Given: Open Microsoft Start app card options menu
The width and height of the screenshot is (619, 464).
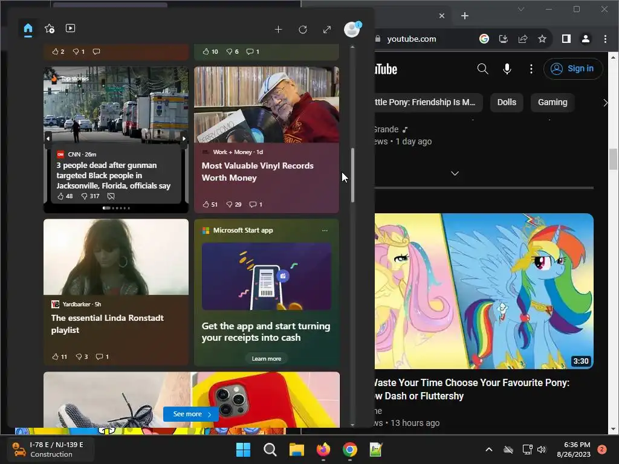Looking at the screenshot, I should point(325,230).
